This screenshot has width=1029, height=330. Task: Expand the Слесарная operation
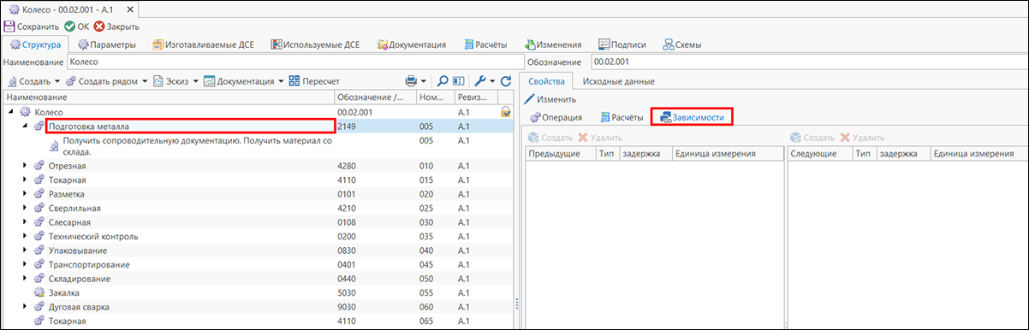[x=25, y=222]
